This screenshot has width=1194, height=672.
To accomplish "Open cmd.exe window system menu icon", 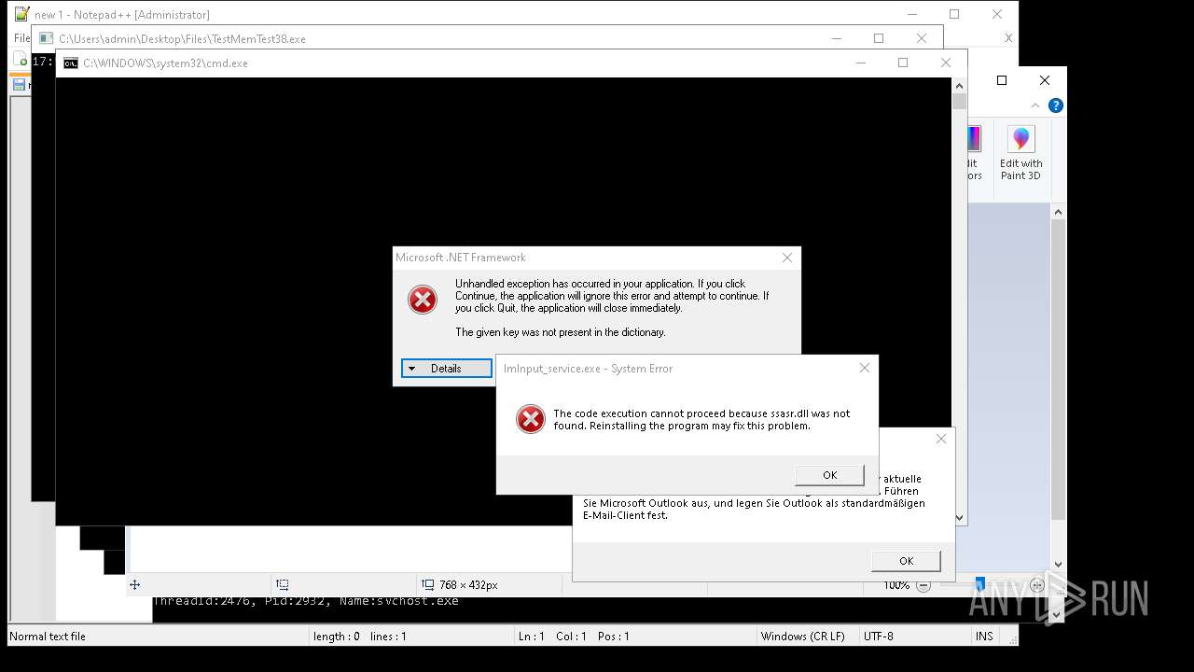I will 71,63.
